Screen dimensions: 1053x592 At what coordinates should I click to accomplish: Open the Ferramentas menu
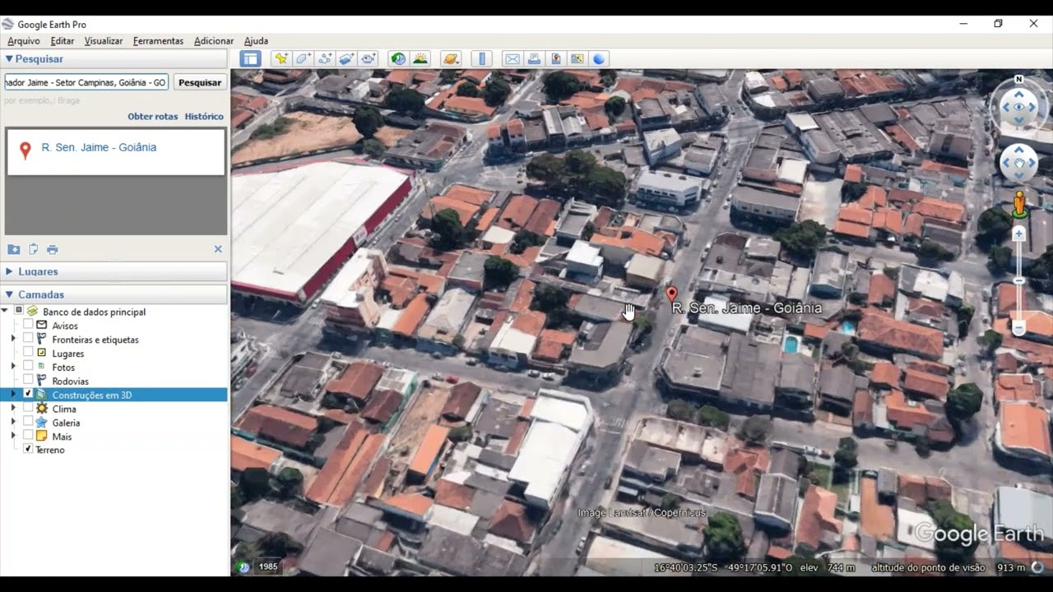[x=158, y=41]
